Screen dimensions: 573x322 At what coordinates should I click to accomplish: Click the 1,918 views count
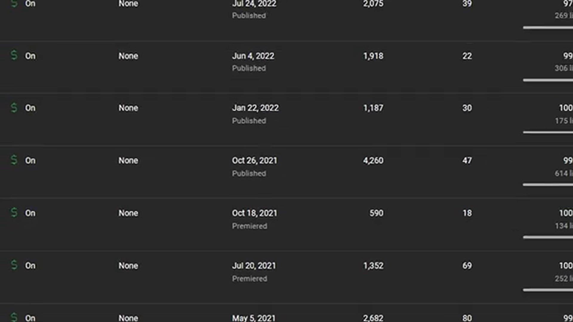pos(373,56)
